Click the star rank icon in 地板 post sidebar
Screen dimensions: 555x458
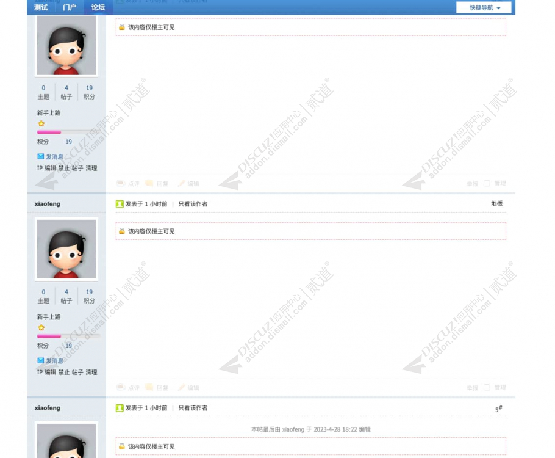click(x=41, y=327)
